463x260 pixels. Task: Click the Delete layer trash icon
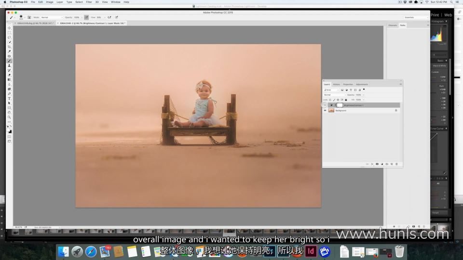396,164
